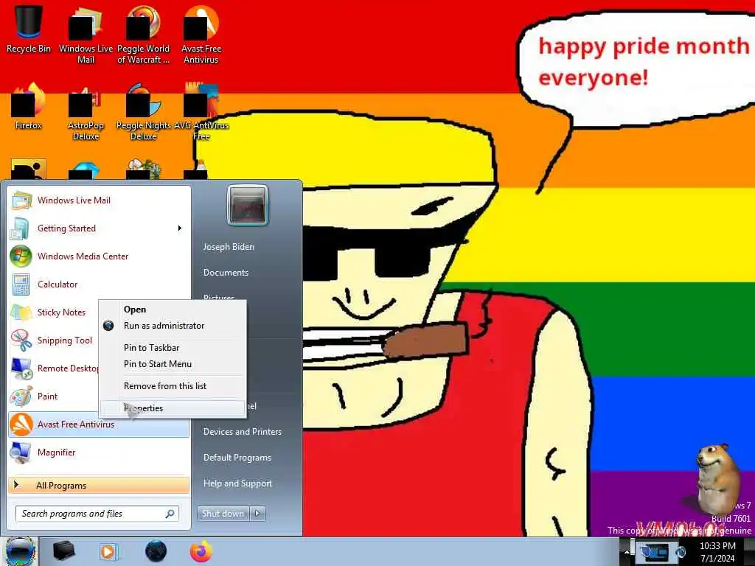Click Windows Media Center label text
Screen dimensions: 755x566
pos(83,256)
